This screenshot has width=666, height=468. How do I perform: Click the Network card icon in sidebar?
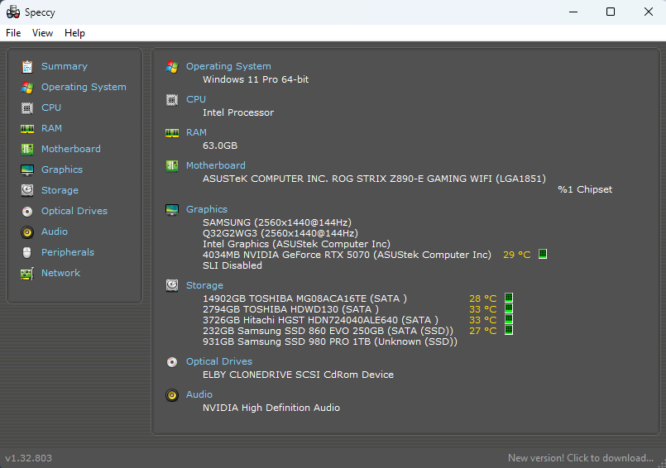coord(27,274)
